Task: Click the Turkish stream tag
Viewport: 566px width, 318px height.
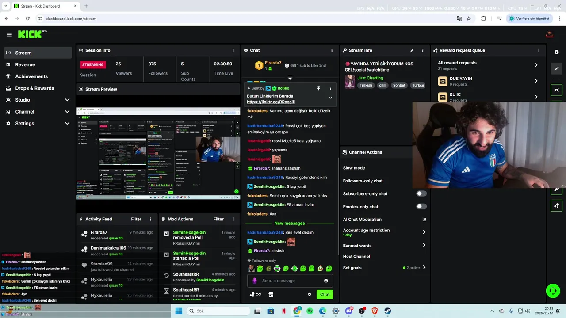Action: point(366,85)
